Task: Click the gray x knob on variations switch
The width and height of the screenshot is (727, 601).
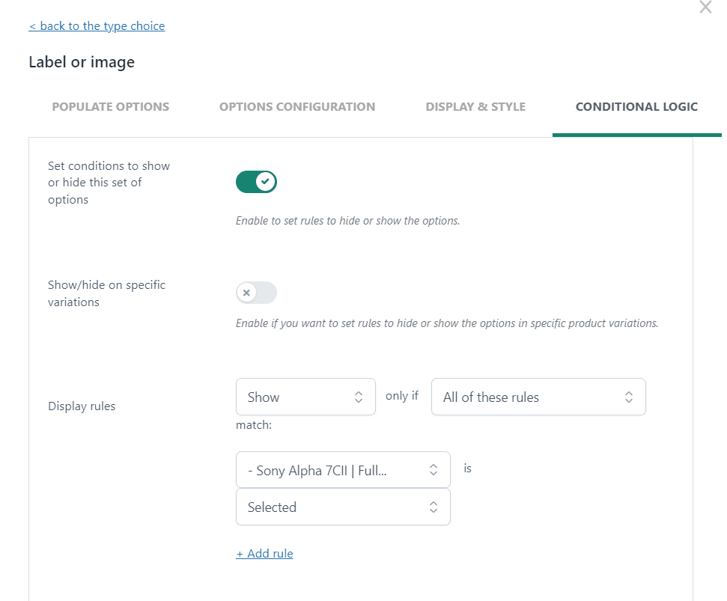Action: [246, 293]
